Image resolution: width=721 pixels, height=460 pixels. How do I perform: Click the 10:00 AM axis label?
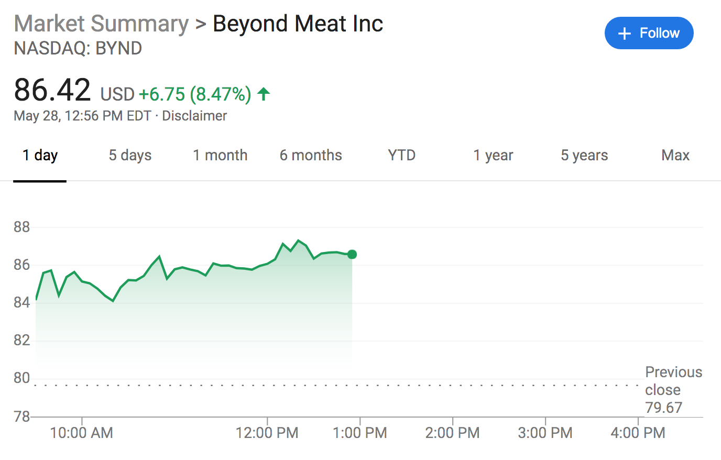pos(81,433)
